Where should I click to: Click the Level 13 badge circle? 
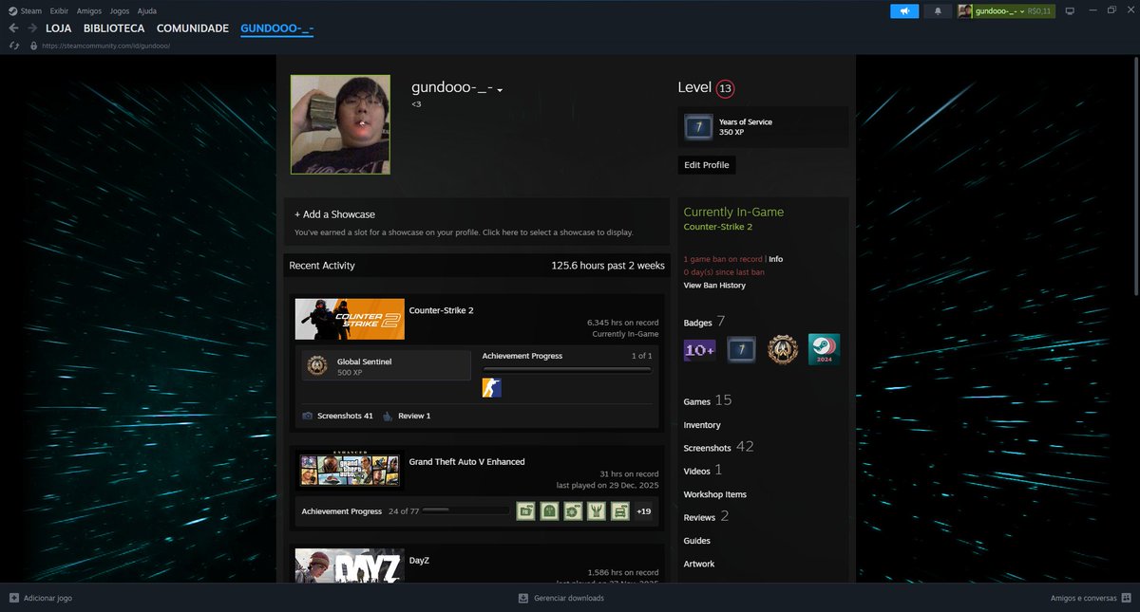726,88
